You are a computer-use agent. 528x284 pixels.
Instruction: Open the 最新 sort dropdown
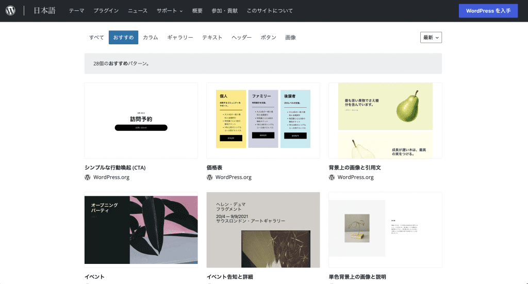click(431, 37)
